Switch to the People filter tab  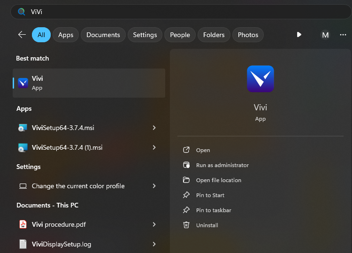[180, 35]
